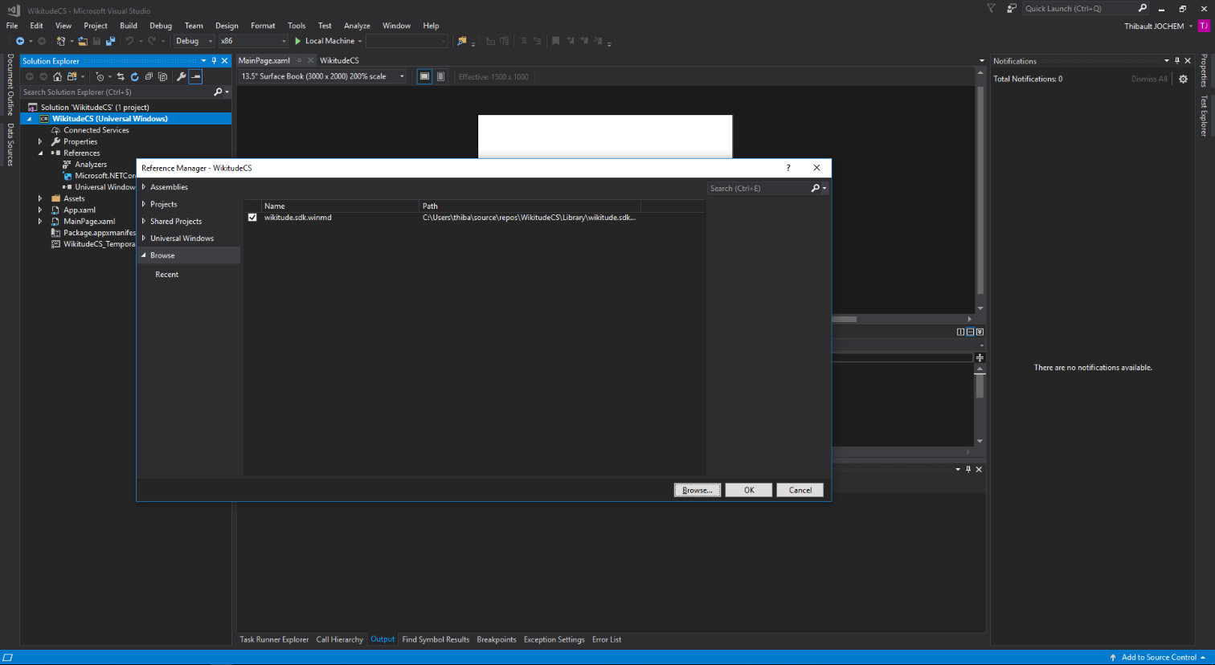Open the Debug menu
The width and height of the screenshot is (1215, 665).
[x=161, y=26]
